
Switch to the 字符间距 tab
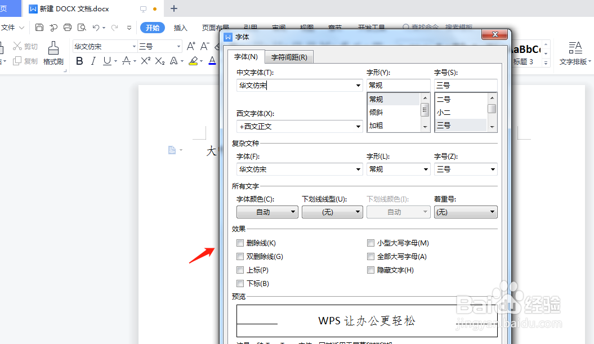[289, 56]
